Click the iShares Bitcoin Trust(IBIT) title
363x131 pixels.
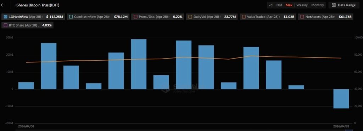[x=37, y=5]
